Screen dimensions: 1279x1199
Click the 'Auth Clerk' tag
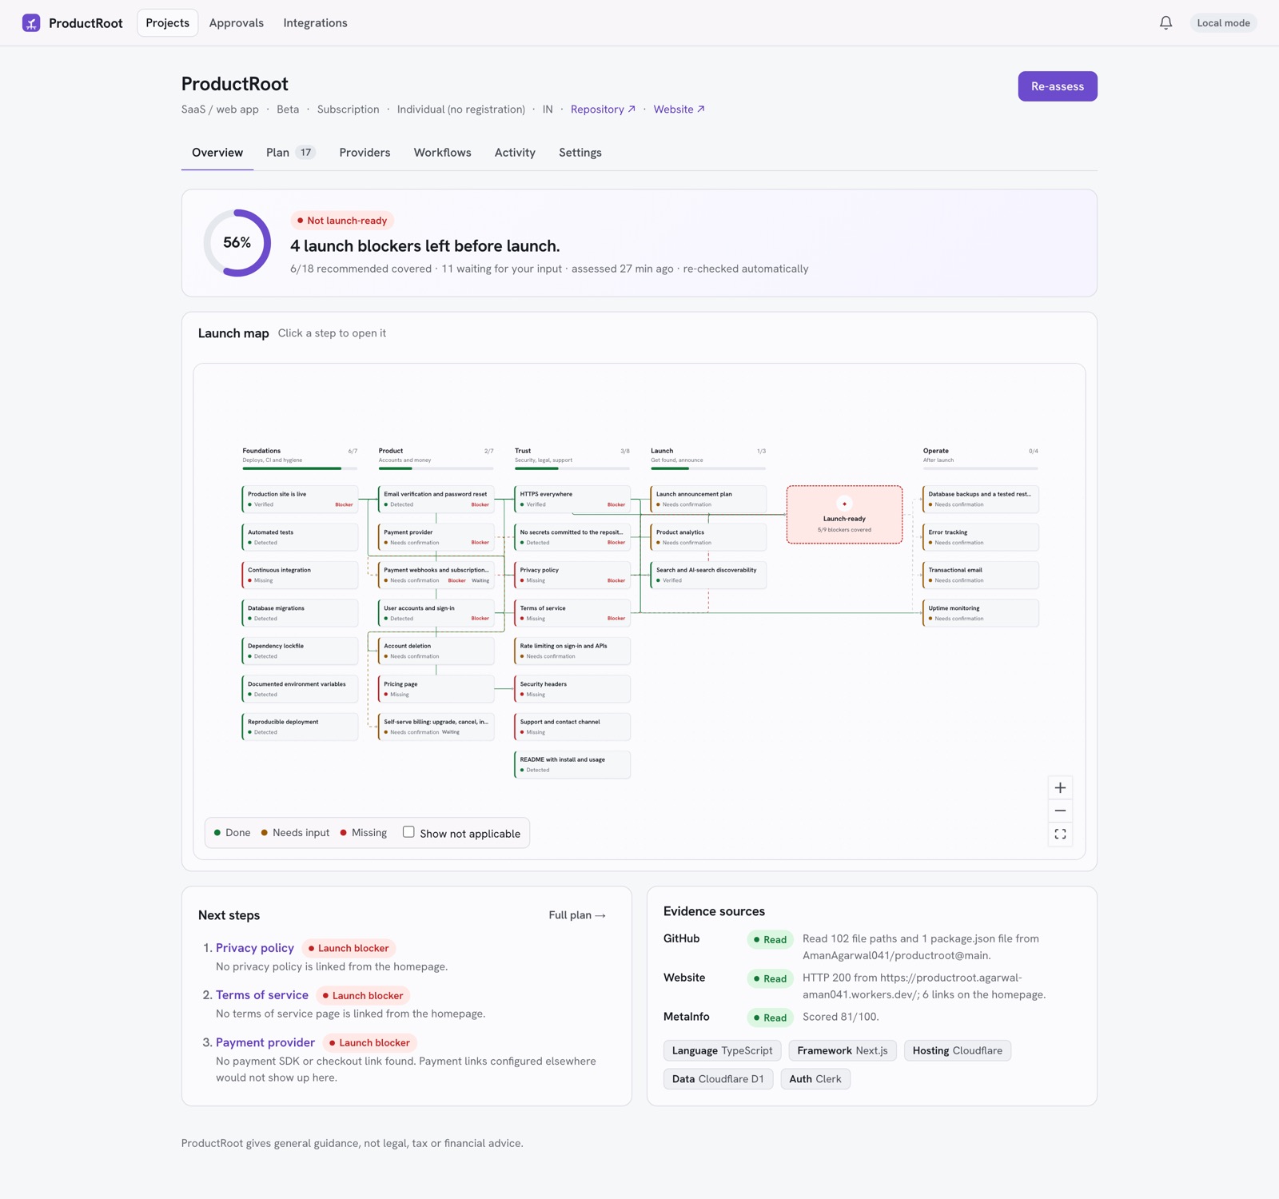coord(815,1079)
